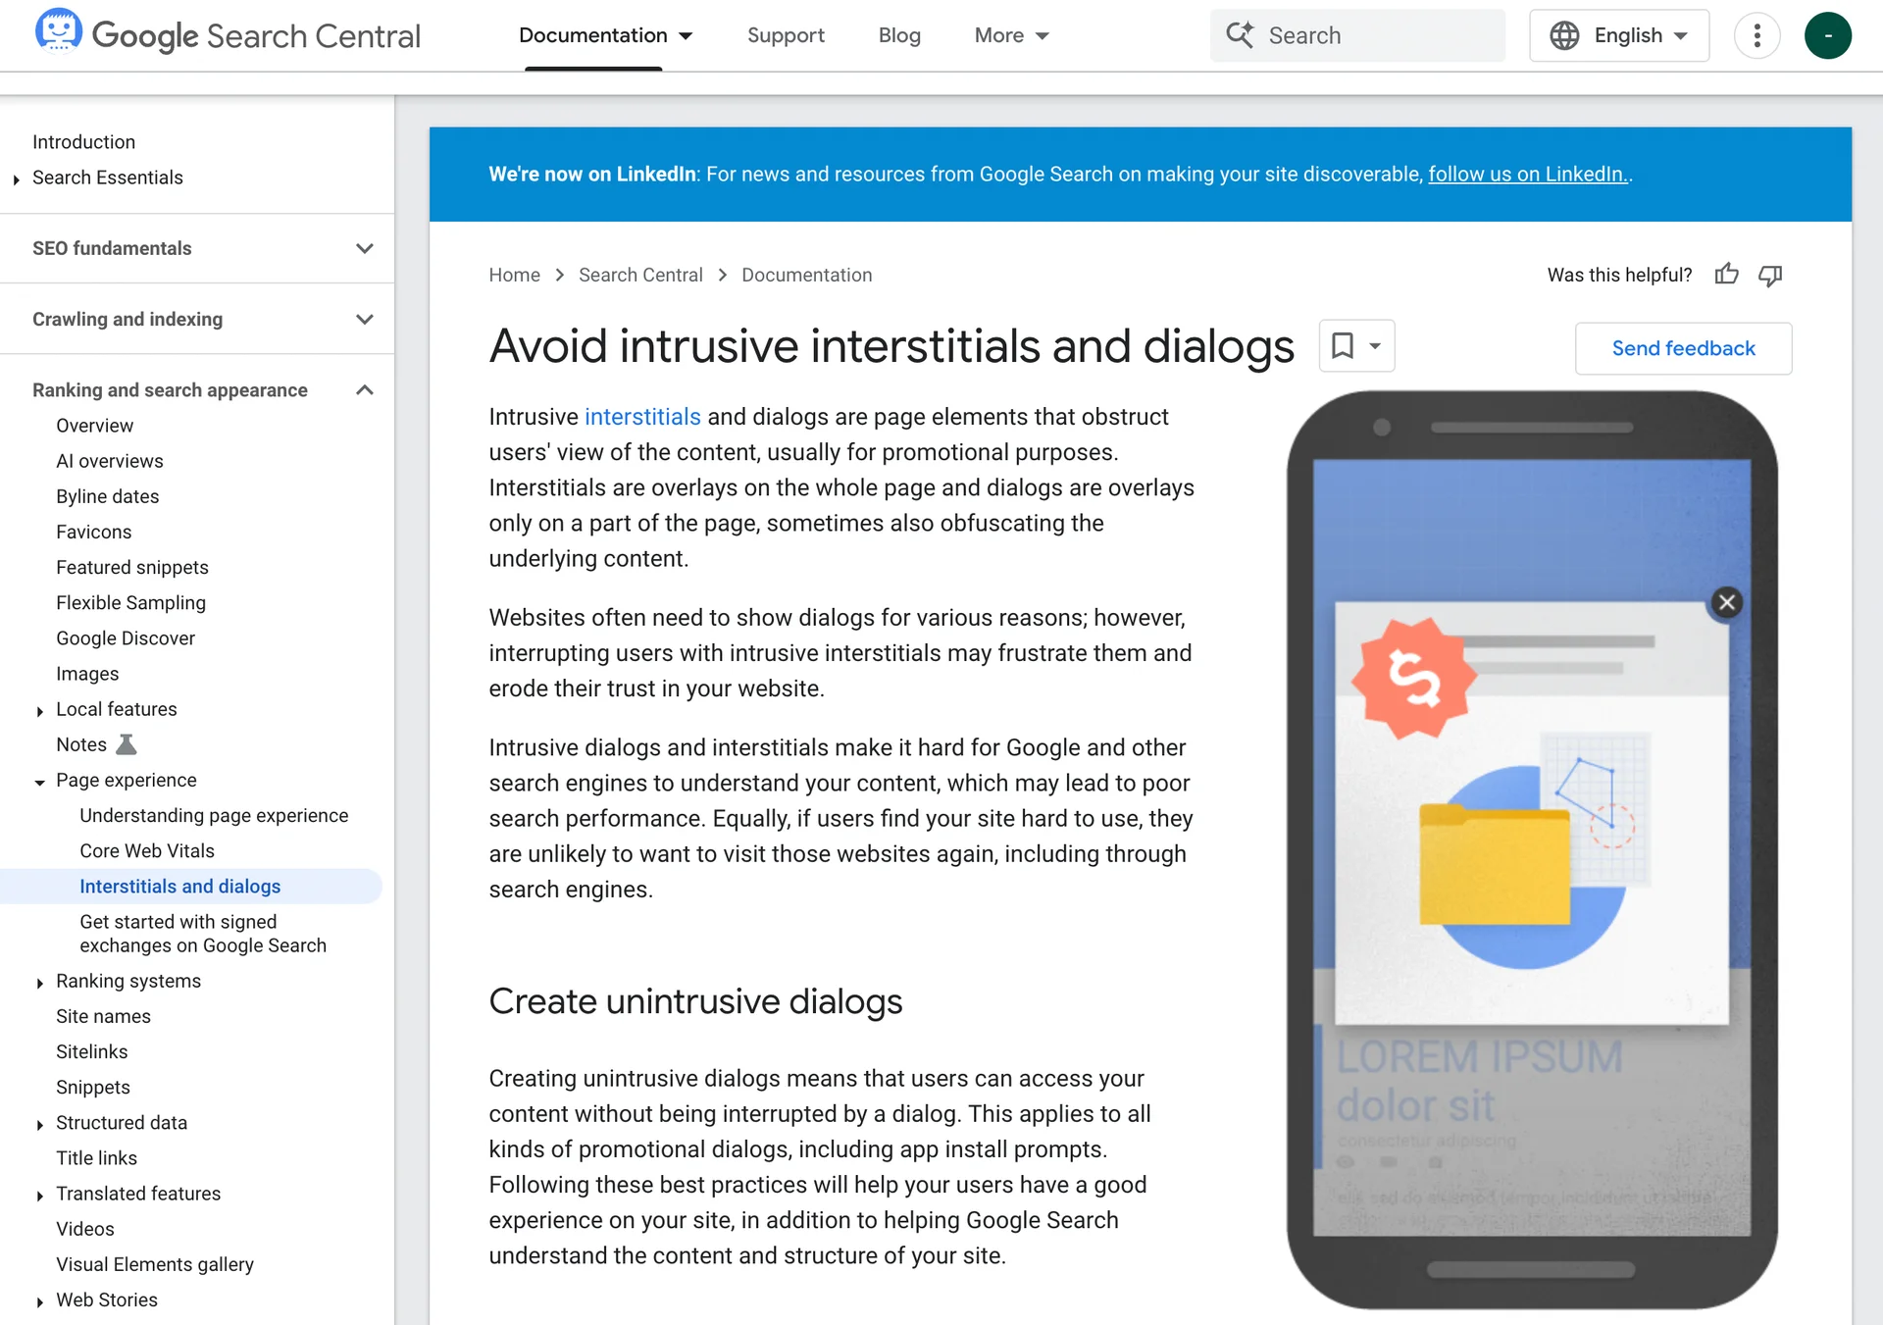Open the bookmark dropdown arrow
This screenshot has width=1883, height=1325.
tap(1374, 345)
